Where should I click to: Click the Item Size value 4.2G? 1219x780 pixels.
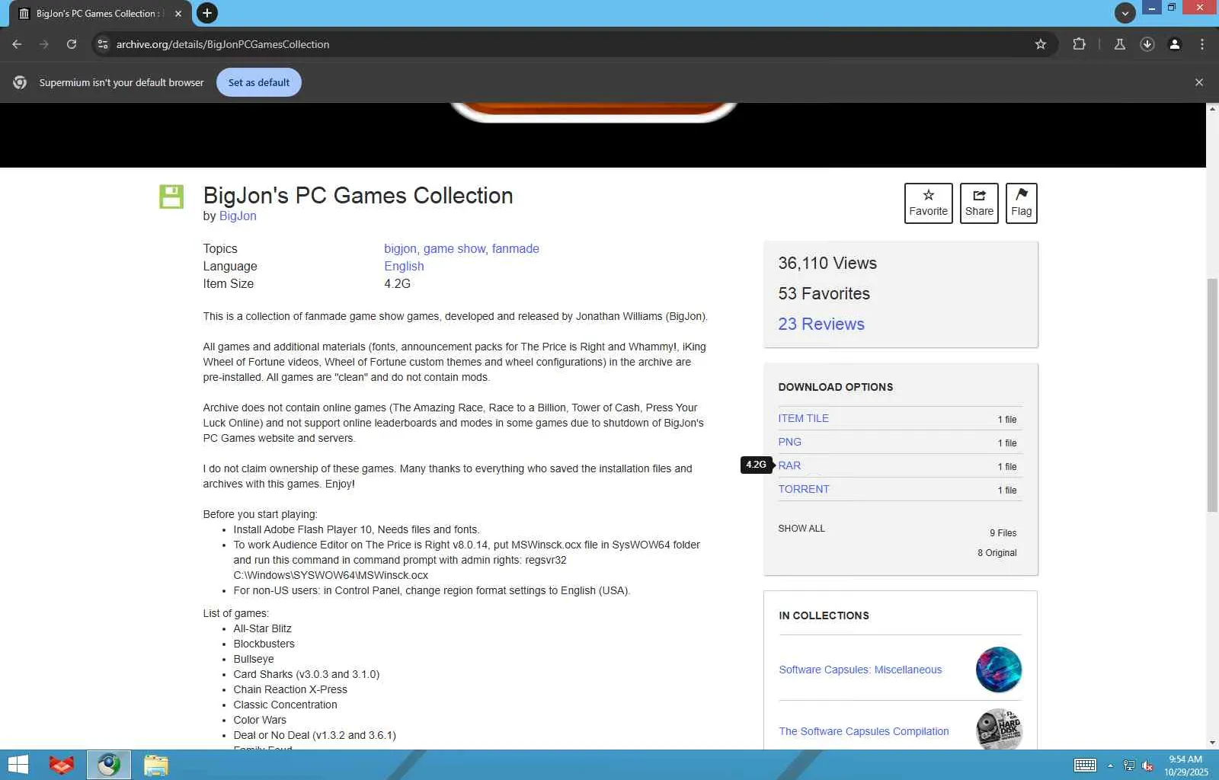pyautogui.click(x=397, y=284)
